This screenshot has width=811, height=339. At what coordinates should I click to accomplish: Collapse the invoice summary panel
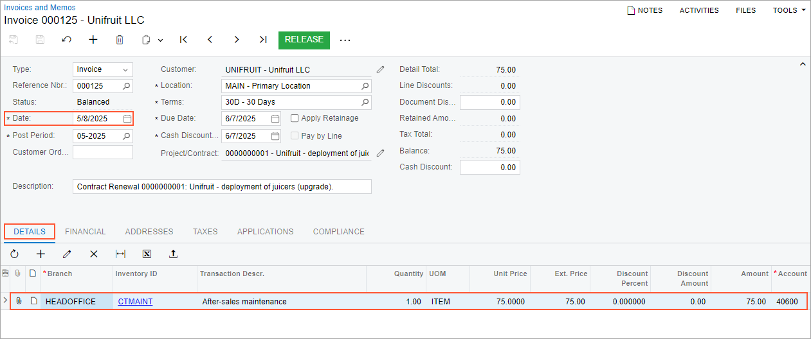[802, 64]
